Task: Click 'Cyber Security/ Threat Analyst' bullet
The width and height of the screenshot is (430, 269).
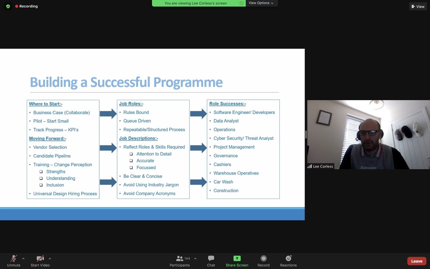Action: coord(243,138)
